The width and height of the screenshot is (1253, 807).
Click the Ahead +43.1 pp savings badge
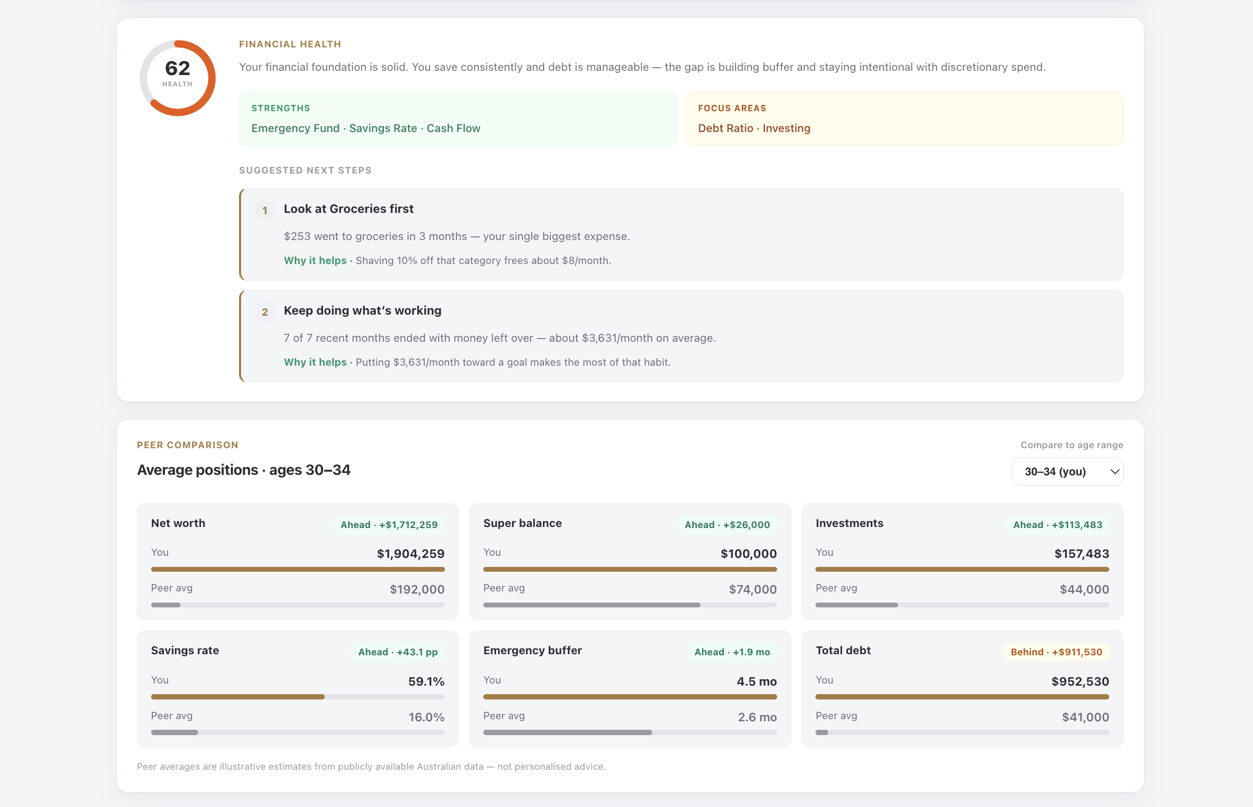(x=398, y=652)
